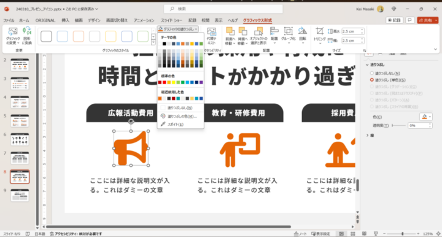Image resolution: width=442 pixels, height=237 pixels.
Task: Open the 配置 align menu
Action: click(274, 36)
